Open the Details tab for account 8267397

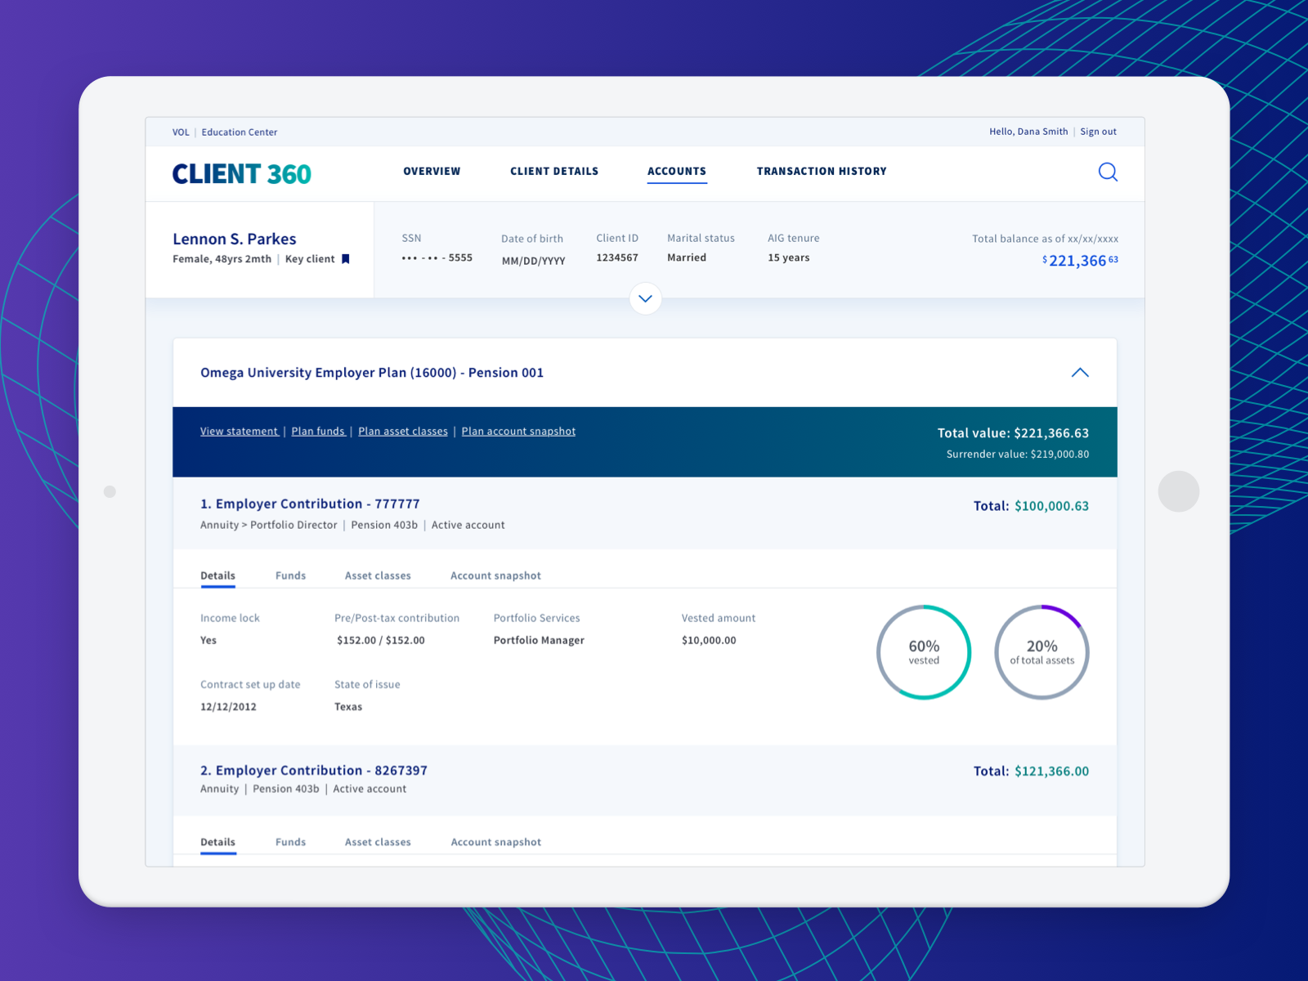pyautogui.click(x=217, y=841)
